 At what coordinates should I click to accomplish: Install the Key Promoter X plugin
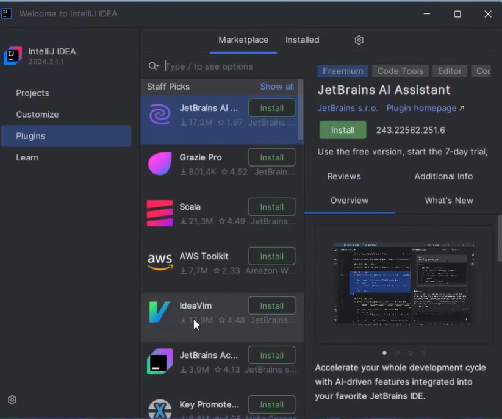[x=272, y=404]
